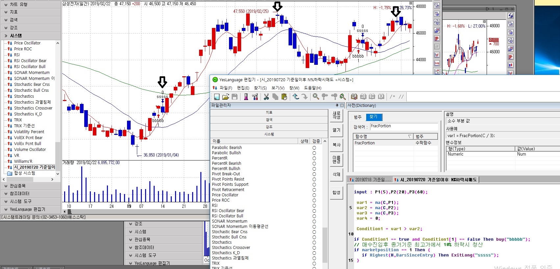Select the Stochastics verification radio circle
This screenshot has width=560, height=269.
coord(314,242)
